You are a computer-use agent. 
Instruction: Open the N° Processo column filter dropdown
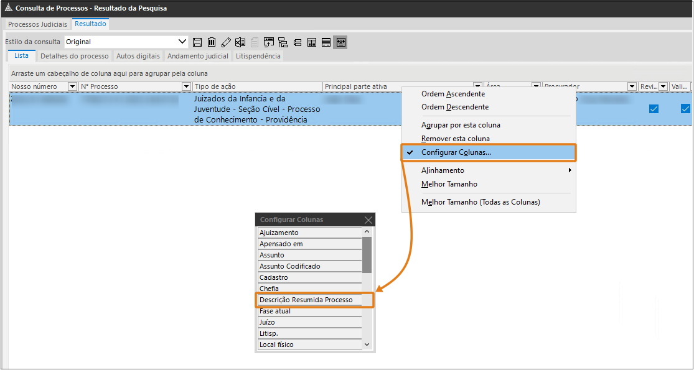186,86
